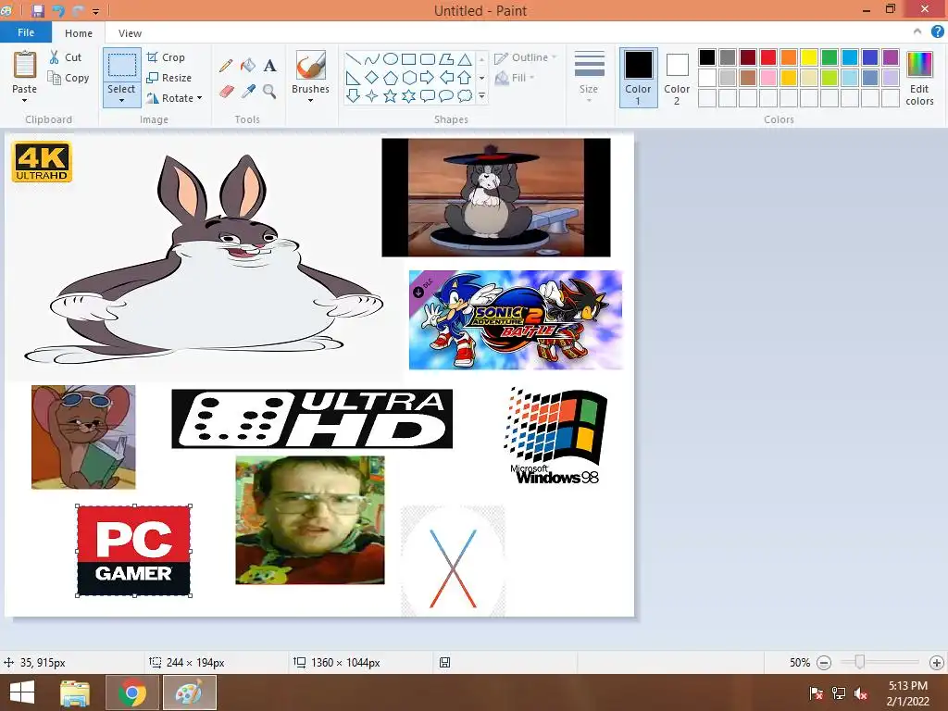Click the Copy button
Viewport: 948px width, 711px height.
[x=69, y=78]
